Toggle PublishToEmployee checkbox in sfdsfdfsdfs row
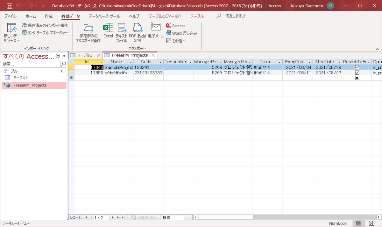Image resolution: width=382 pixels, height=227 pixels. [357, 72]
